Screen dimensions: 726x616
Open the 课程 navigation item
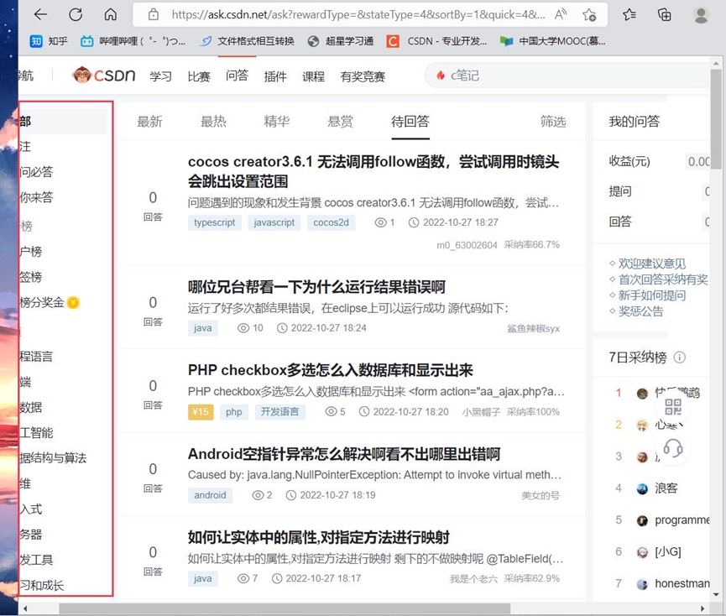click(x=313, y=76)
